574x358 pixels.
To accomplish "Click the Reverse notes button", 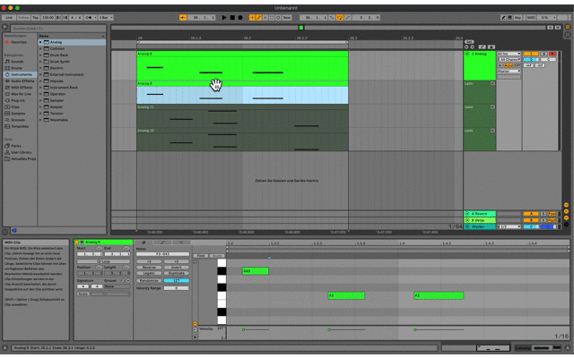I will click(x=150, y=267).
